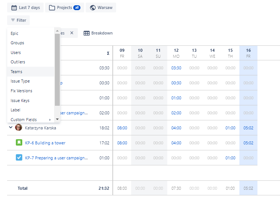Choose Epic in the filter dropdown
This screenshot has width=280, height=198.
(x=15, y=33)
